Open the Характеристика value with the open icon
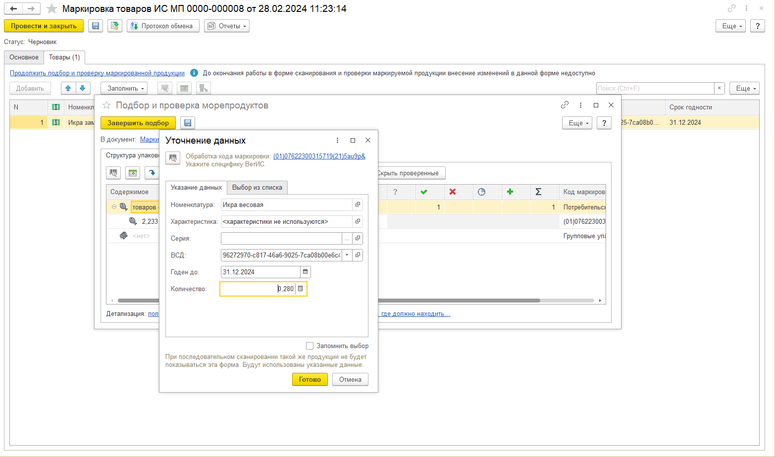 tap(358, 221)
